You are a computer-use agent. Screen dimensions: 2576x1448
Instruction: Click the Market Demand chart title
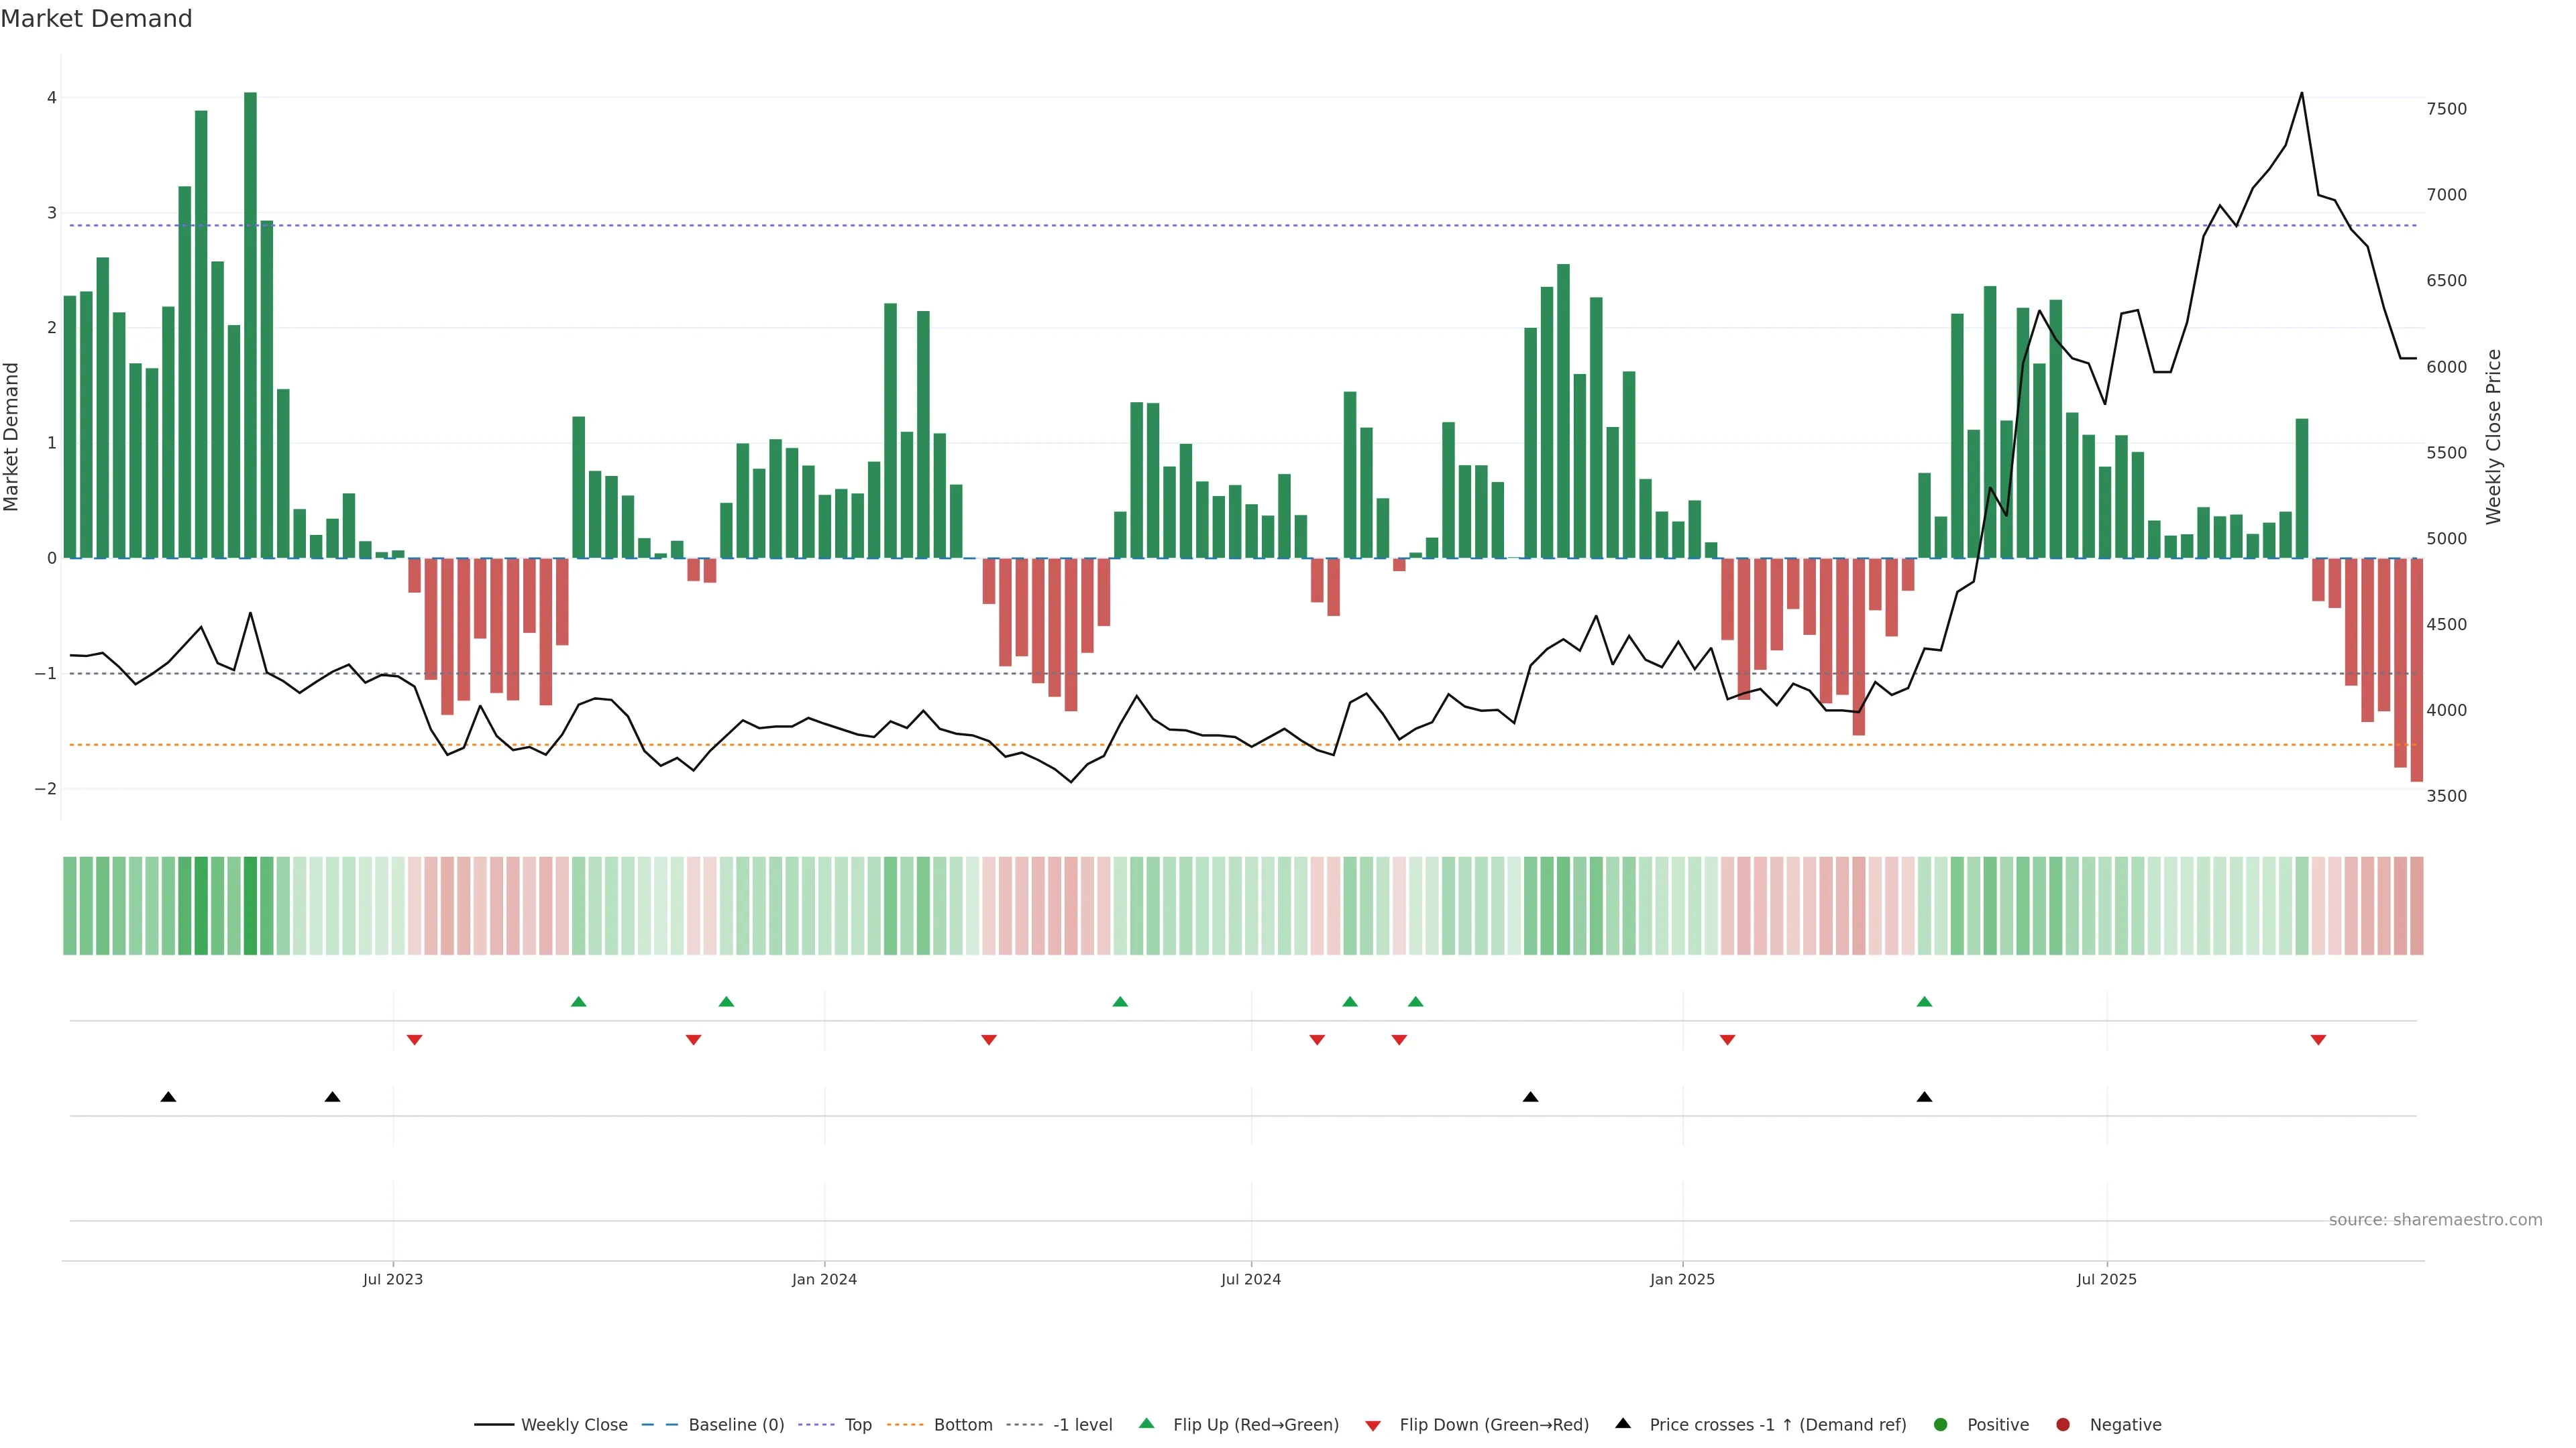tap(96, 19)
